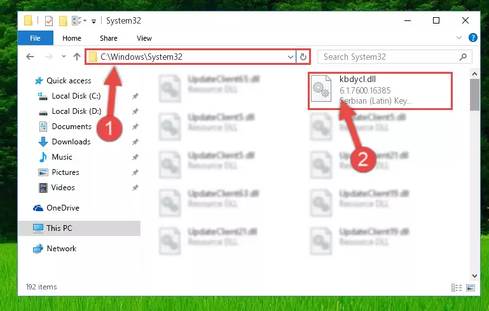This screenshot has height=311, width=489.
Task: Click the pin icon next to Pictures
Action: (x=135, y=172)
